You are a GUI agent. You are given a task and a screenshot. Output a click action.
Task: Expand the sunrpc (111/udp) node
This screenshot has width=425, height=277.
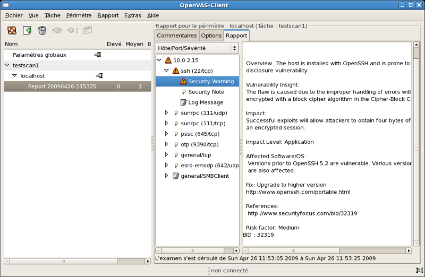pos(166,112)
